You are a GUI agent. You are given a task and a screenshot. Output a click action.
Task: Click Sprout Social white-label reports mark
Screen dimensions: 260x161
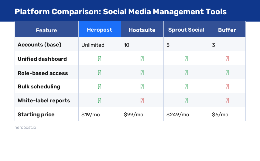pyautogui.click(x=186, y=101)
